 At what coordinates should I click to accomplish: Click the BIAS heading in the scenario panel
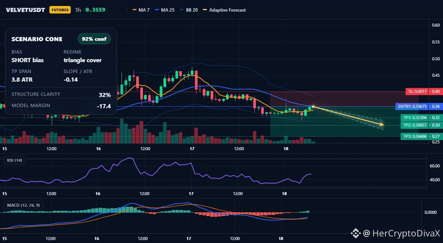17,52
